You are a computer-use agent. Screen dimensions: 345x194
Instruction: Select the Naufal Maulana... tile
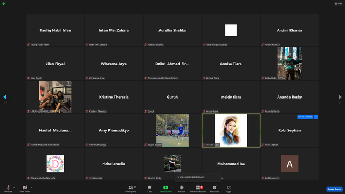55,130
